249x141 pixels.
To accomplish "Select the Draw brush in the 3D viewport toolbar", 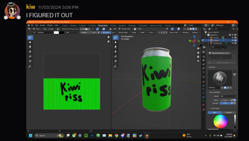I will tap(116, 38).
